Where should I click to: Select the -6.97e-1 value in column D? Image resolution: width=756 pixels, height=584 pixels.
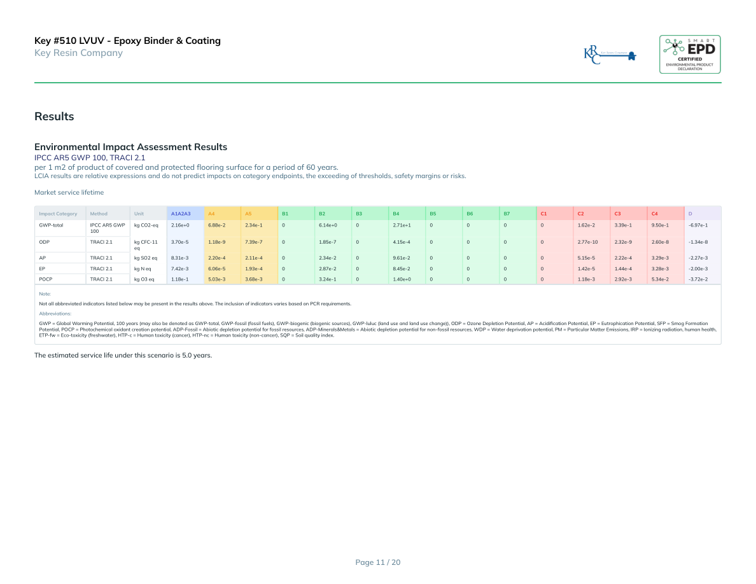[x=697, y=225]
